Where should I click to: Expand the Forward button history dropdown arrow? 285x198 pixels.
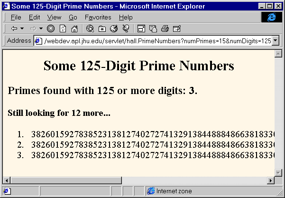point(41,28)
